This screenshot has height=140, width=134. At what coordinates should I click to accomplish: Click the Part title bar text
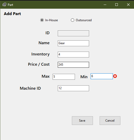coord(11,5)
